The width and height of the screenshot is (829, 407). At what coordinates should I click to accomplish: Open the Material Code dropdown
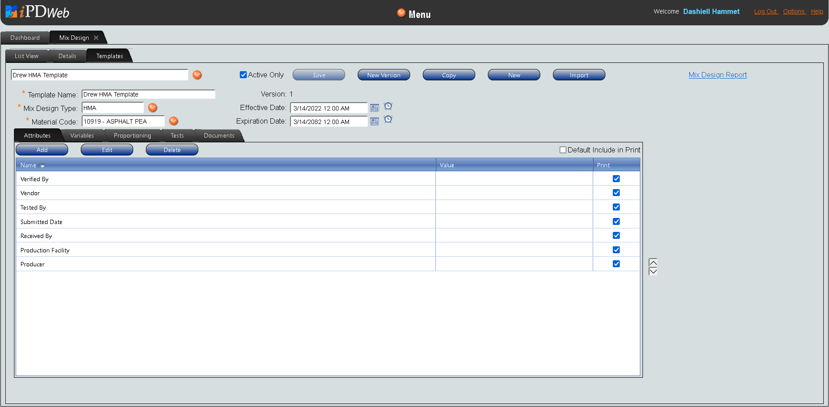tap(173, 121)
